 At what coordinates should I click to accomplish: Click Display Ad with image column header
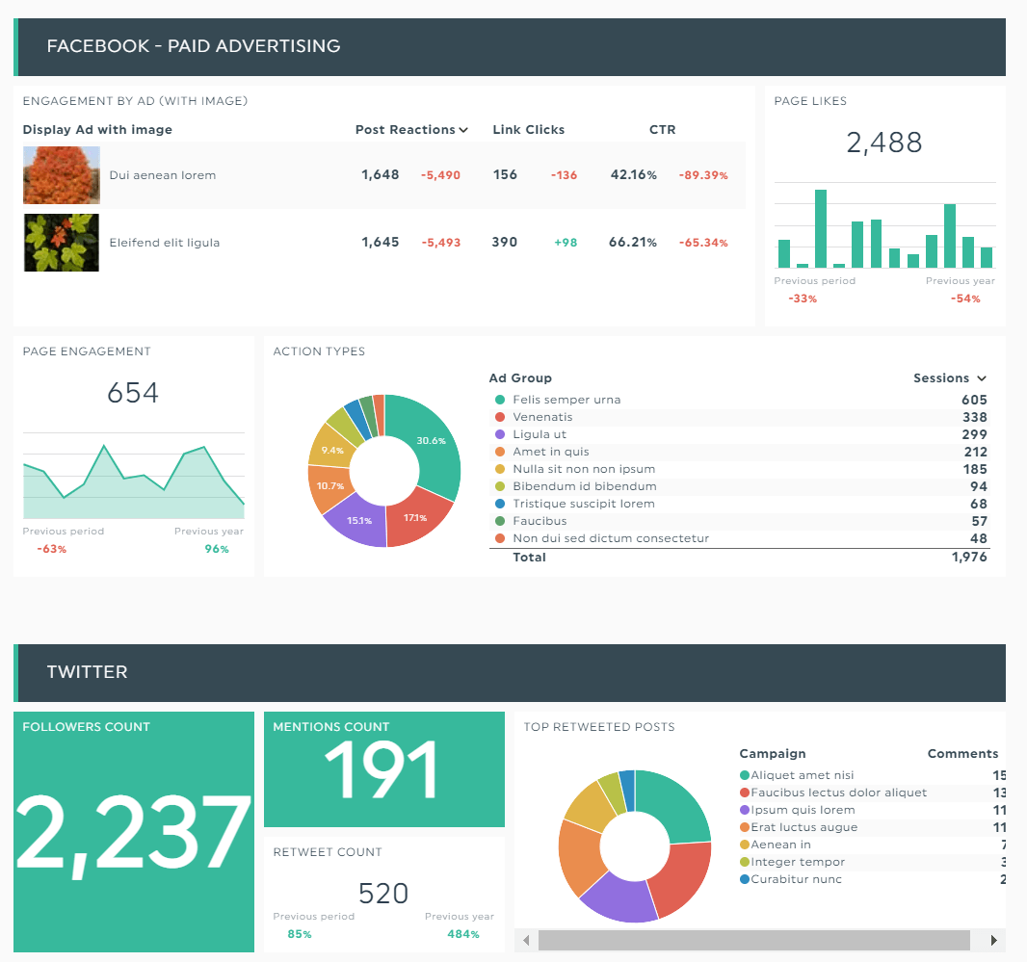click(x=97, y=130)
